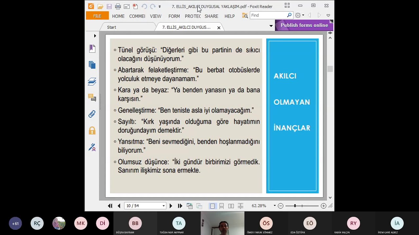Open the page number dropdown arrow
This screenshot has height=235, width=419.
pyautogui.click(x=163, y=206)
